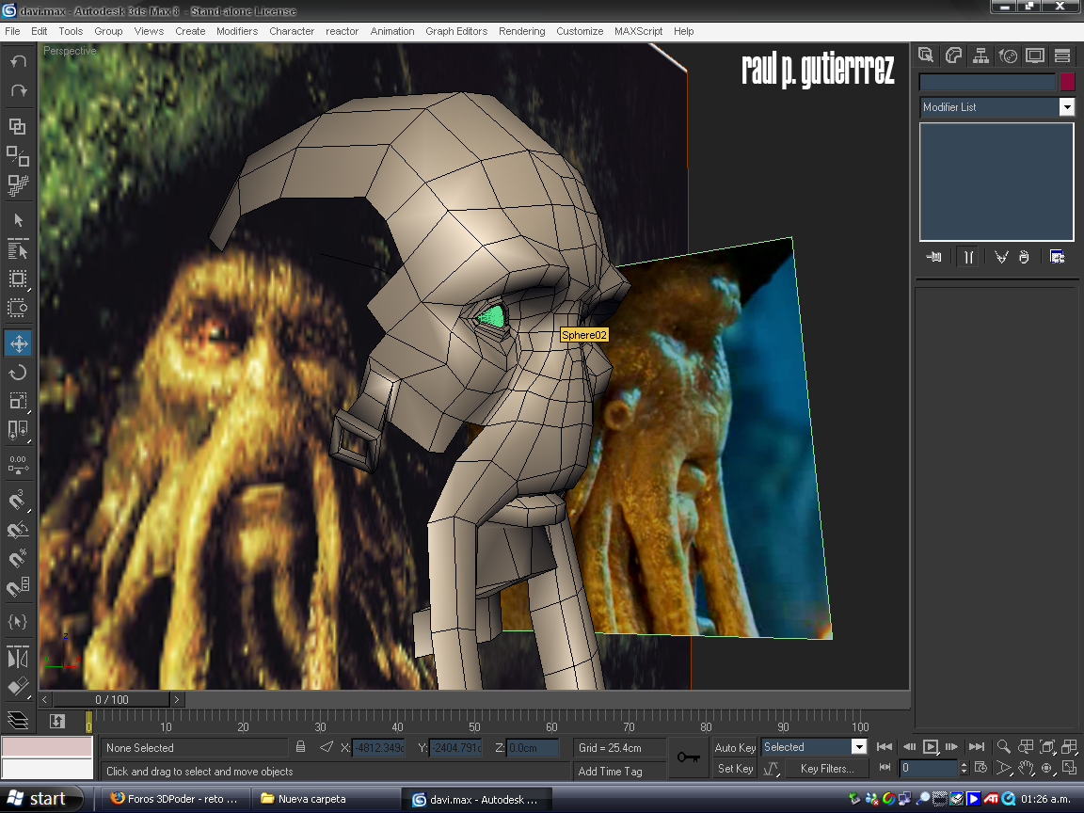Open the Selected key filter dropdown

pos(814,747)
